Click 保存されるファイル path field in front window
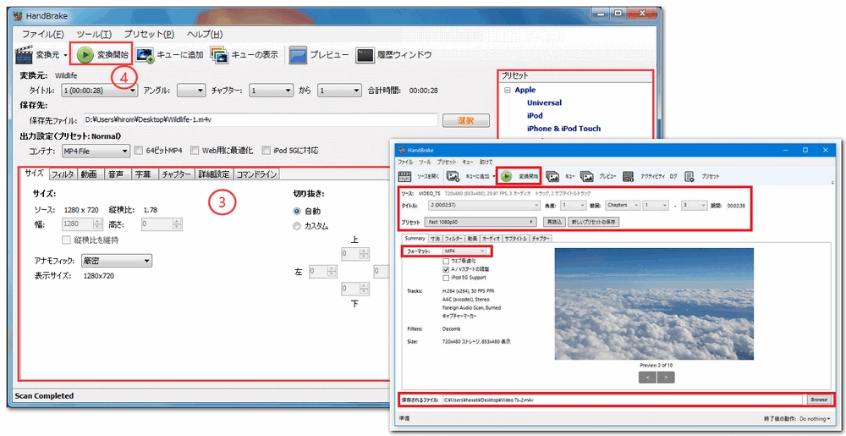The width and height of the screenshot is (846, 436). (624, 400)
